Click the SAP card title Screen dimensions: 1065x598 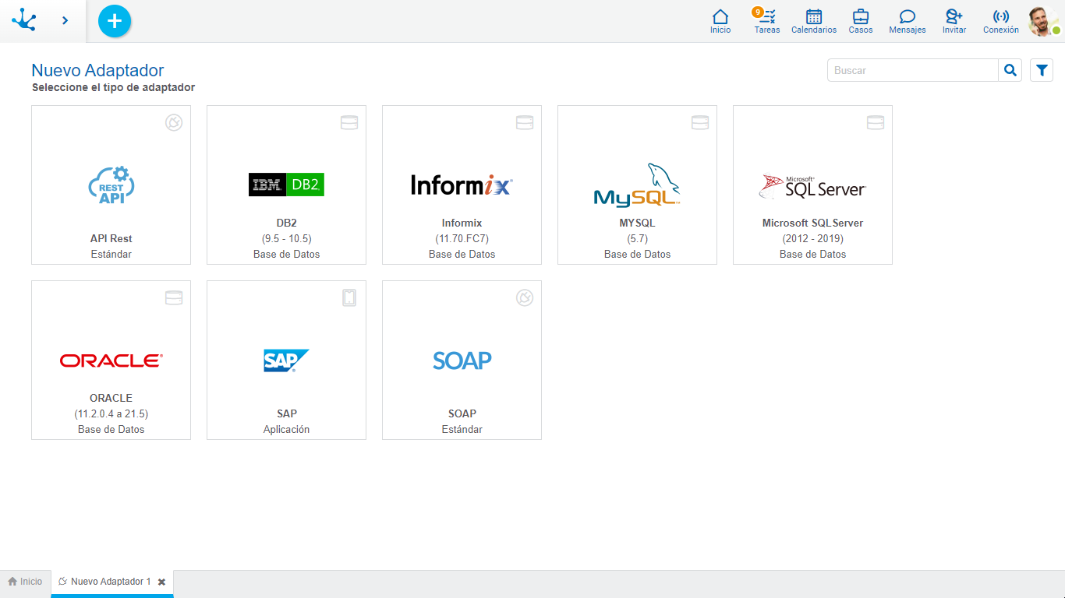point(287,413)
